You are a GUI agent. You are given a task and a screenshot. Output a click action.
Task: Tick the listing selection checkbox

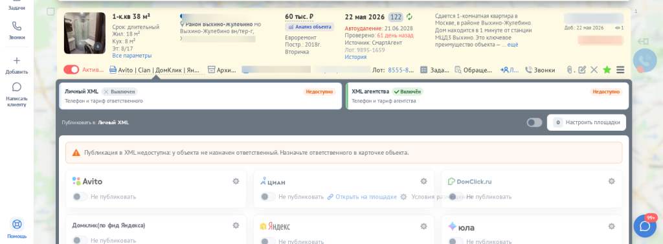point(51,12)
